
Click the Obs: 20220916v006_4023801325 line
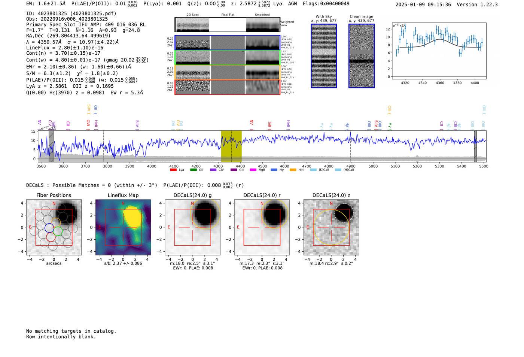[x=67, y=19]
